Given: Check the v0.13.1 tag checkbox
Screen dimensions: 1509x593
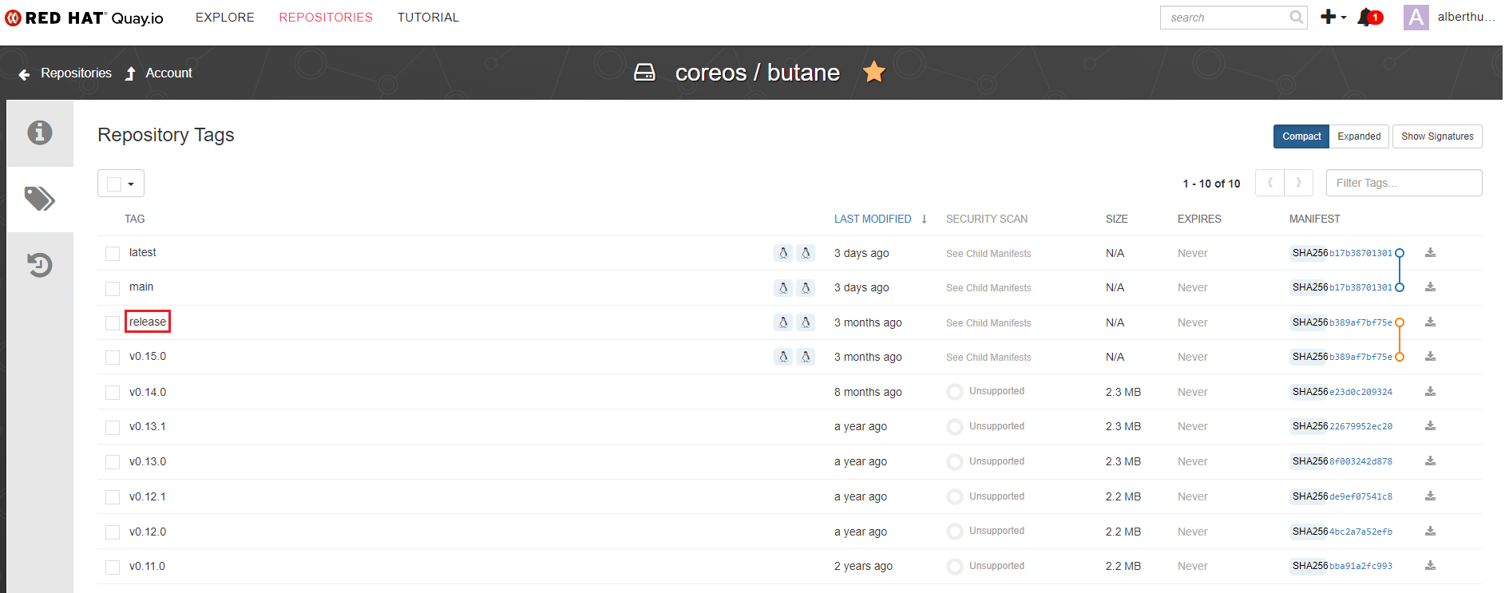Looking at the screenshot, I should coord(113,427).
